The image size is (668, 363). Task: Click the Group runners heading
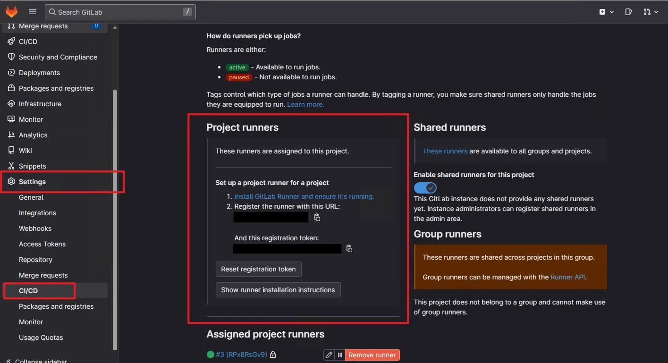coord(448,234)
